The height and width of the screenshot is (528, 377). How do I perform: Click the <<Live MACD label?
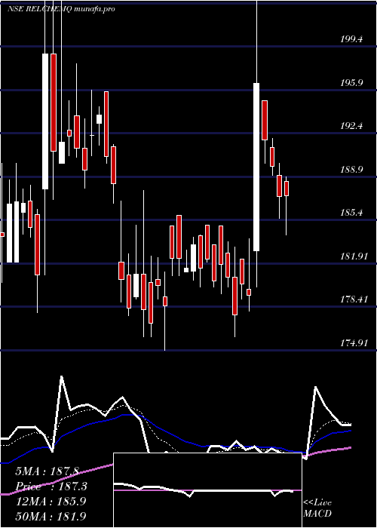(x=317, y=508)
